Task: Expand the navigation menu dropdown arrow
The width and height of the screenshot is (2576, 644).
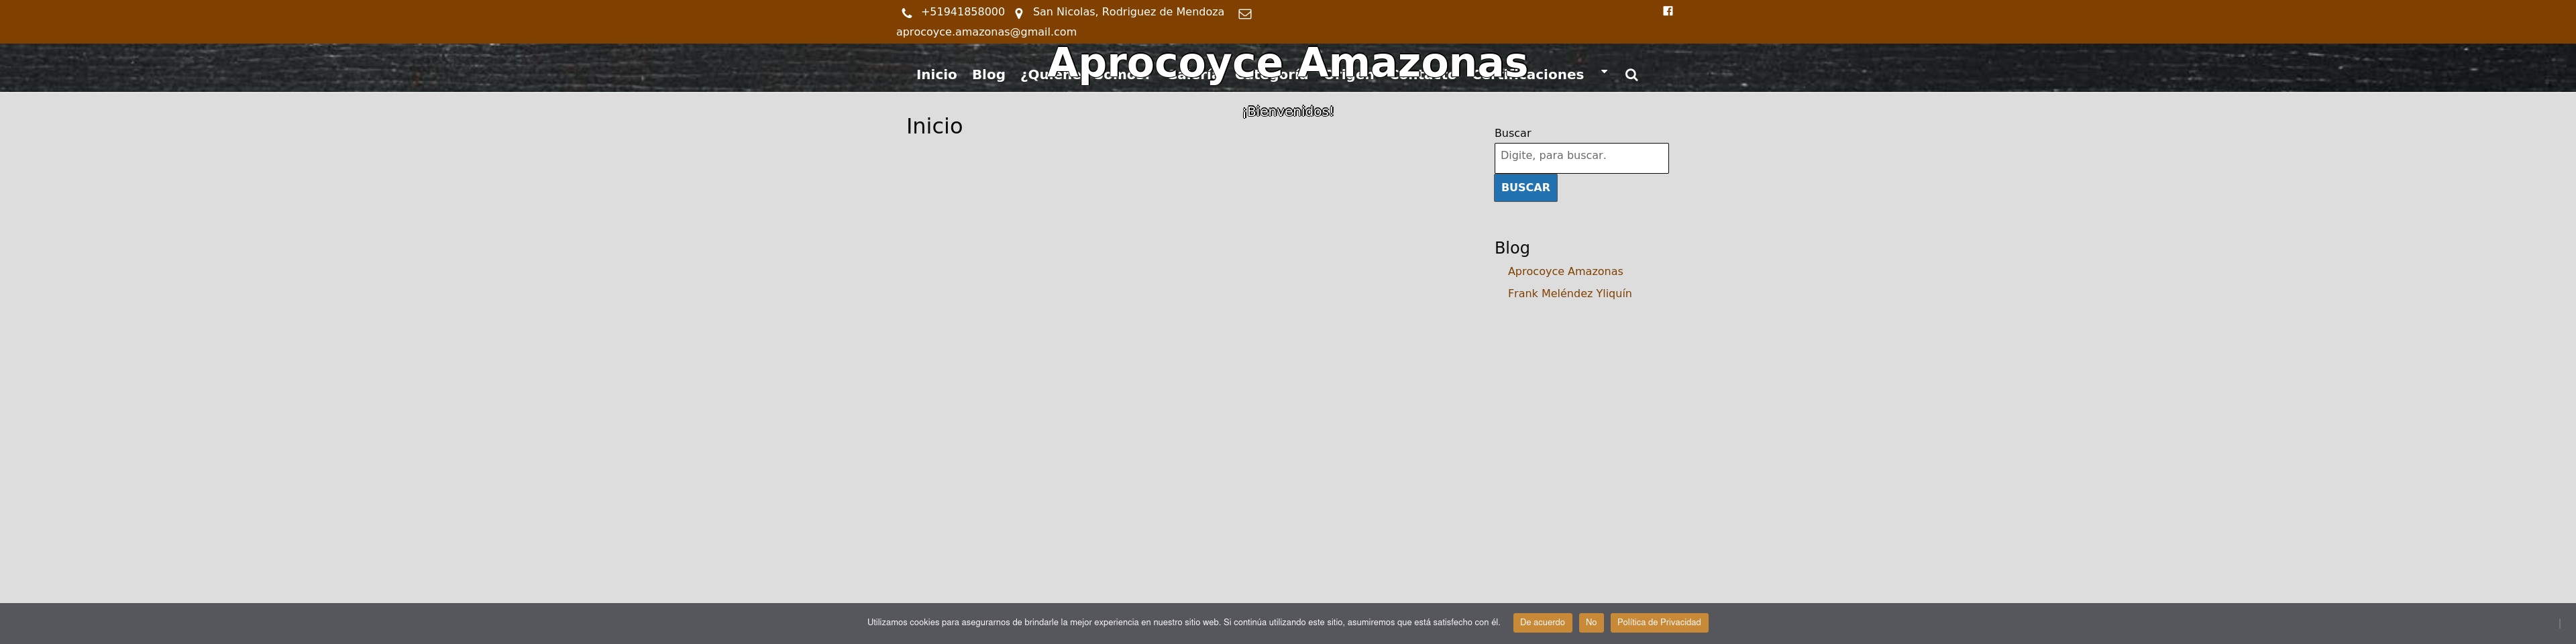Action: [1604, 71]
